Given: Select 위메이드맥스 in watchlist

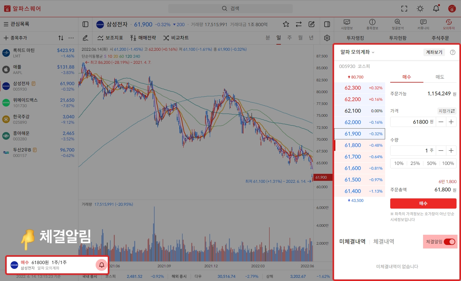Looking at the screenshot, I should click(x=39, y=102).
